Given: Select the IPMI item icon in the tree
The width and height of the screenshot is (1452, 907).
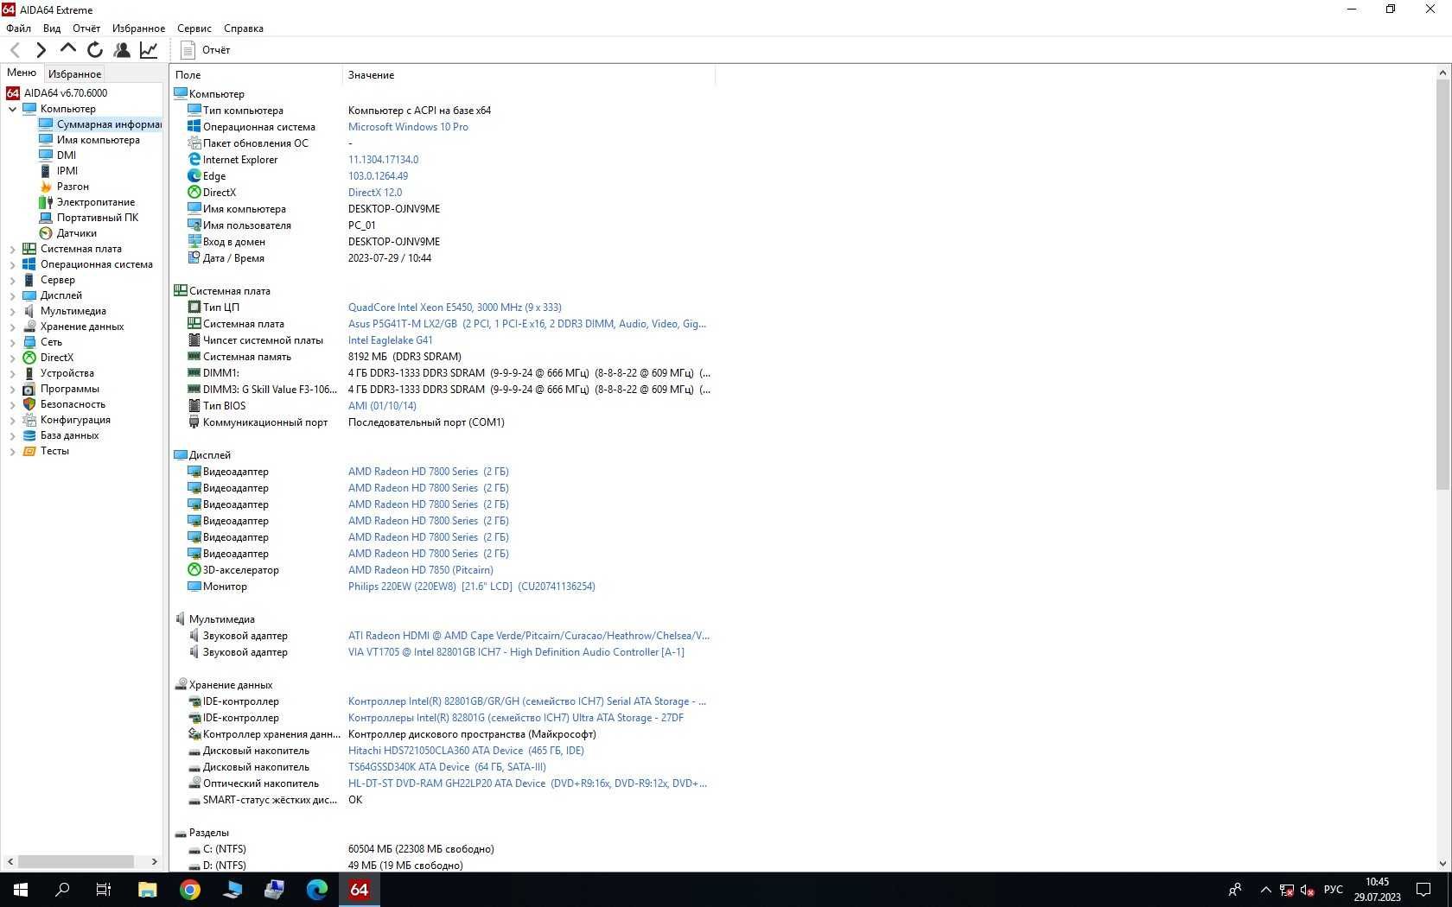Looking at the screenshot, I should 46,171.
